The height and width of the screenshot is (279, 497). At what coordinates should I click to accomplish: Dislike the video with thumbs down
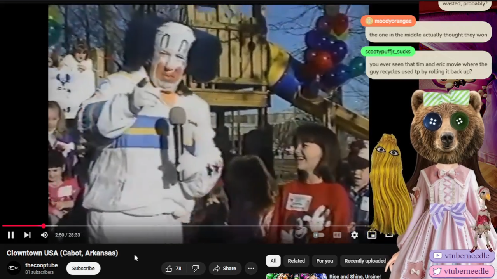[196, 268]
